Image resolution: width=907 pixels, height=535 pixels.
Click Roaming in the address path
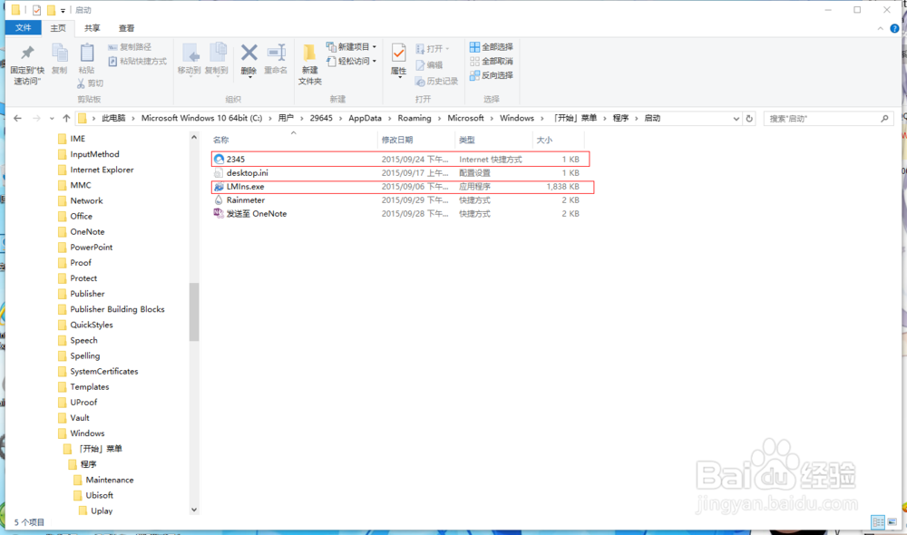(x=414, y=118)
